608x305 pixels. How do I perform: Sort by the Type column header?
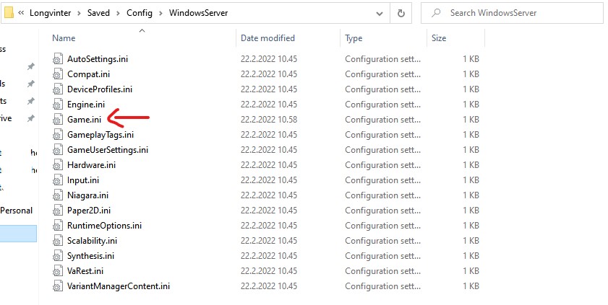tap(354, 37)
